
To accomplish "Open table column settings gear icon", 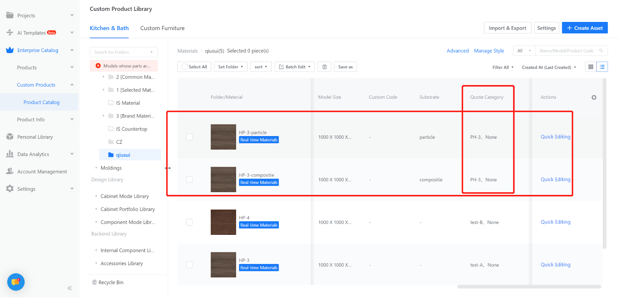I will click(594, 98).
